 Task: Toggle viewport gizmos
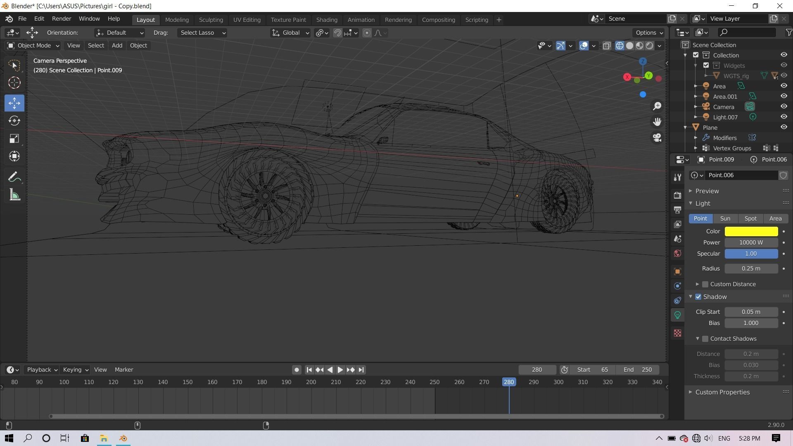tap(560, 46)
